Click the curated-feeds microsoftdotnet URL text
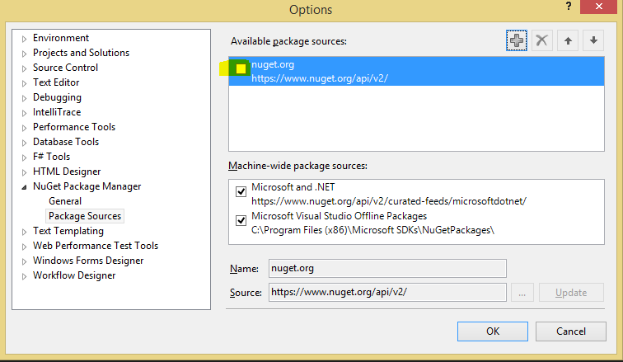Screen dimensions: 623x362 click(389, 201)
